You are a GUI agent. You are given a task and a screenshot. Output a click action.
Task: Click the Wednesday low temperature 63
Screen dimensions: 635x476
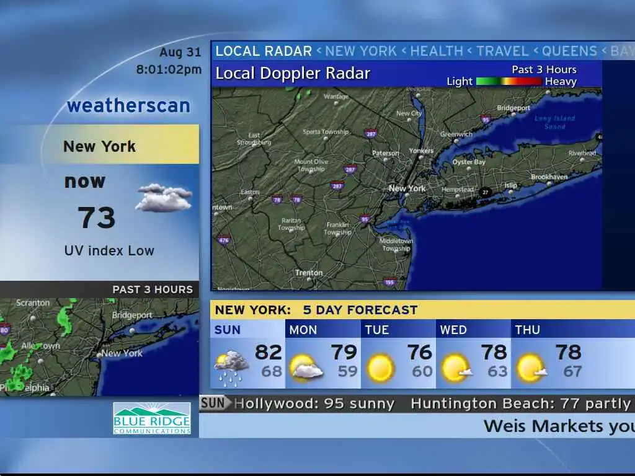click(497, 371)
